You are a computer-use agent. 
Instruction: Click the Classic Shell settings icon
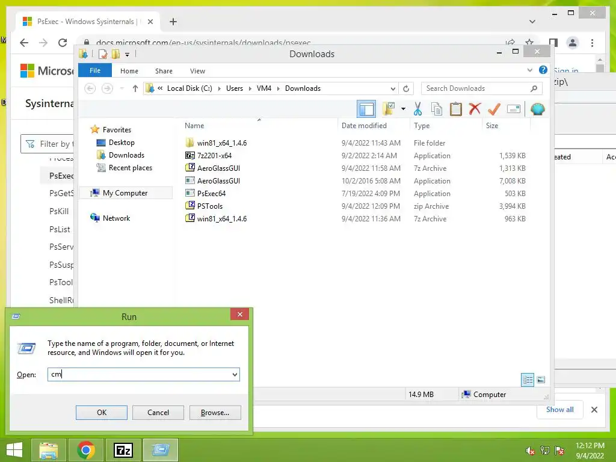[x=537, y=109]
